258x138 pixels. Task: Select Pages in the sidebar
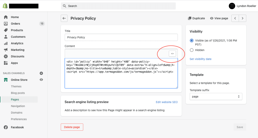coord(15,99)
